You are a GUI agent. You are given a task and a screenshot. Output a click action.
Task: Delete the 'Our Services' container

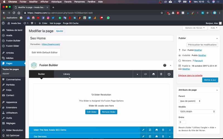163,136
